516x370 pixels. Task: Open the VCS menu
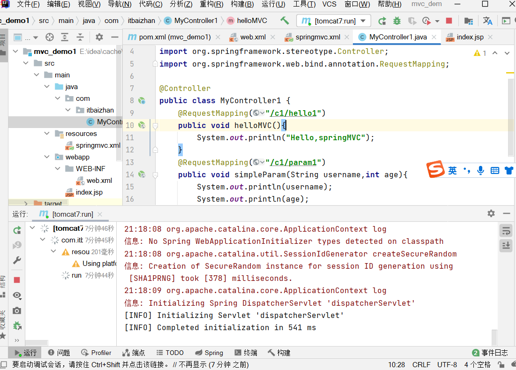pyautogui.click(x=329, y=4)
